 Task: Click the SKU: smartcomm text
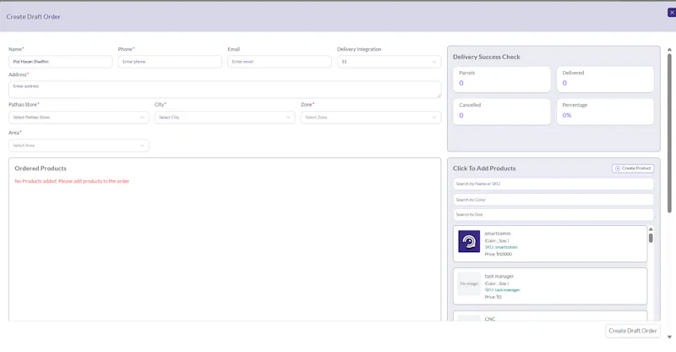[501, 247]
